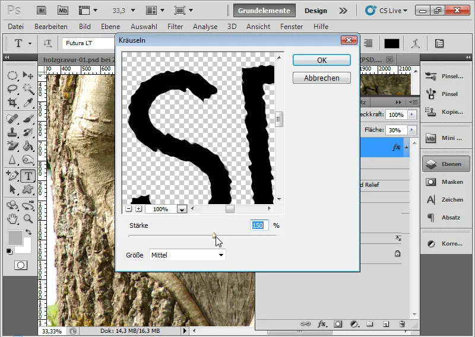Toggle right-align text option
475x337 pixels.
click(368, 43)
